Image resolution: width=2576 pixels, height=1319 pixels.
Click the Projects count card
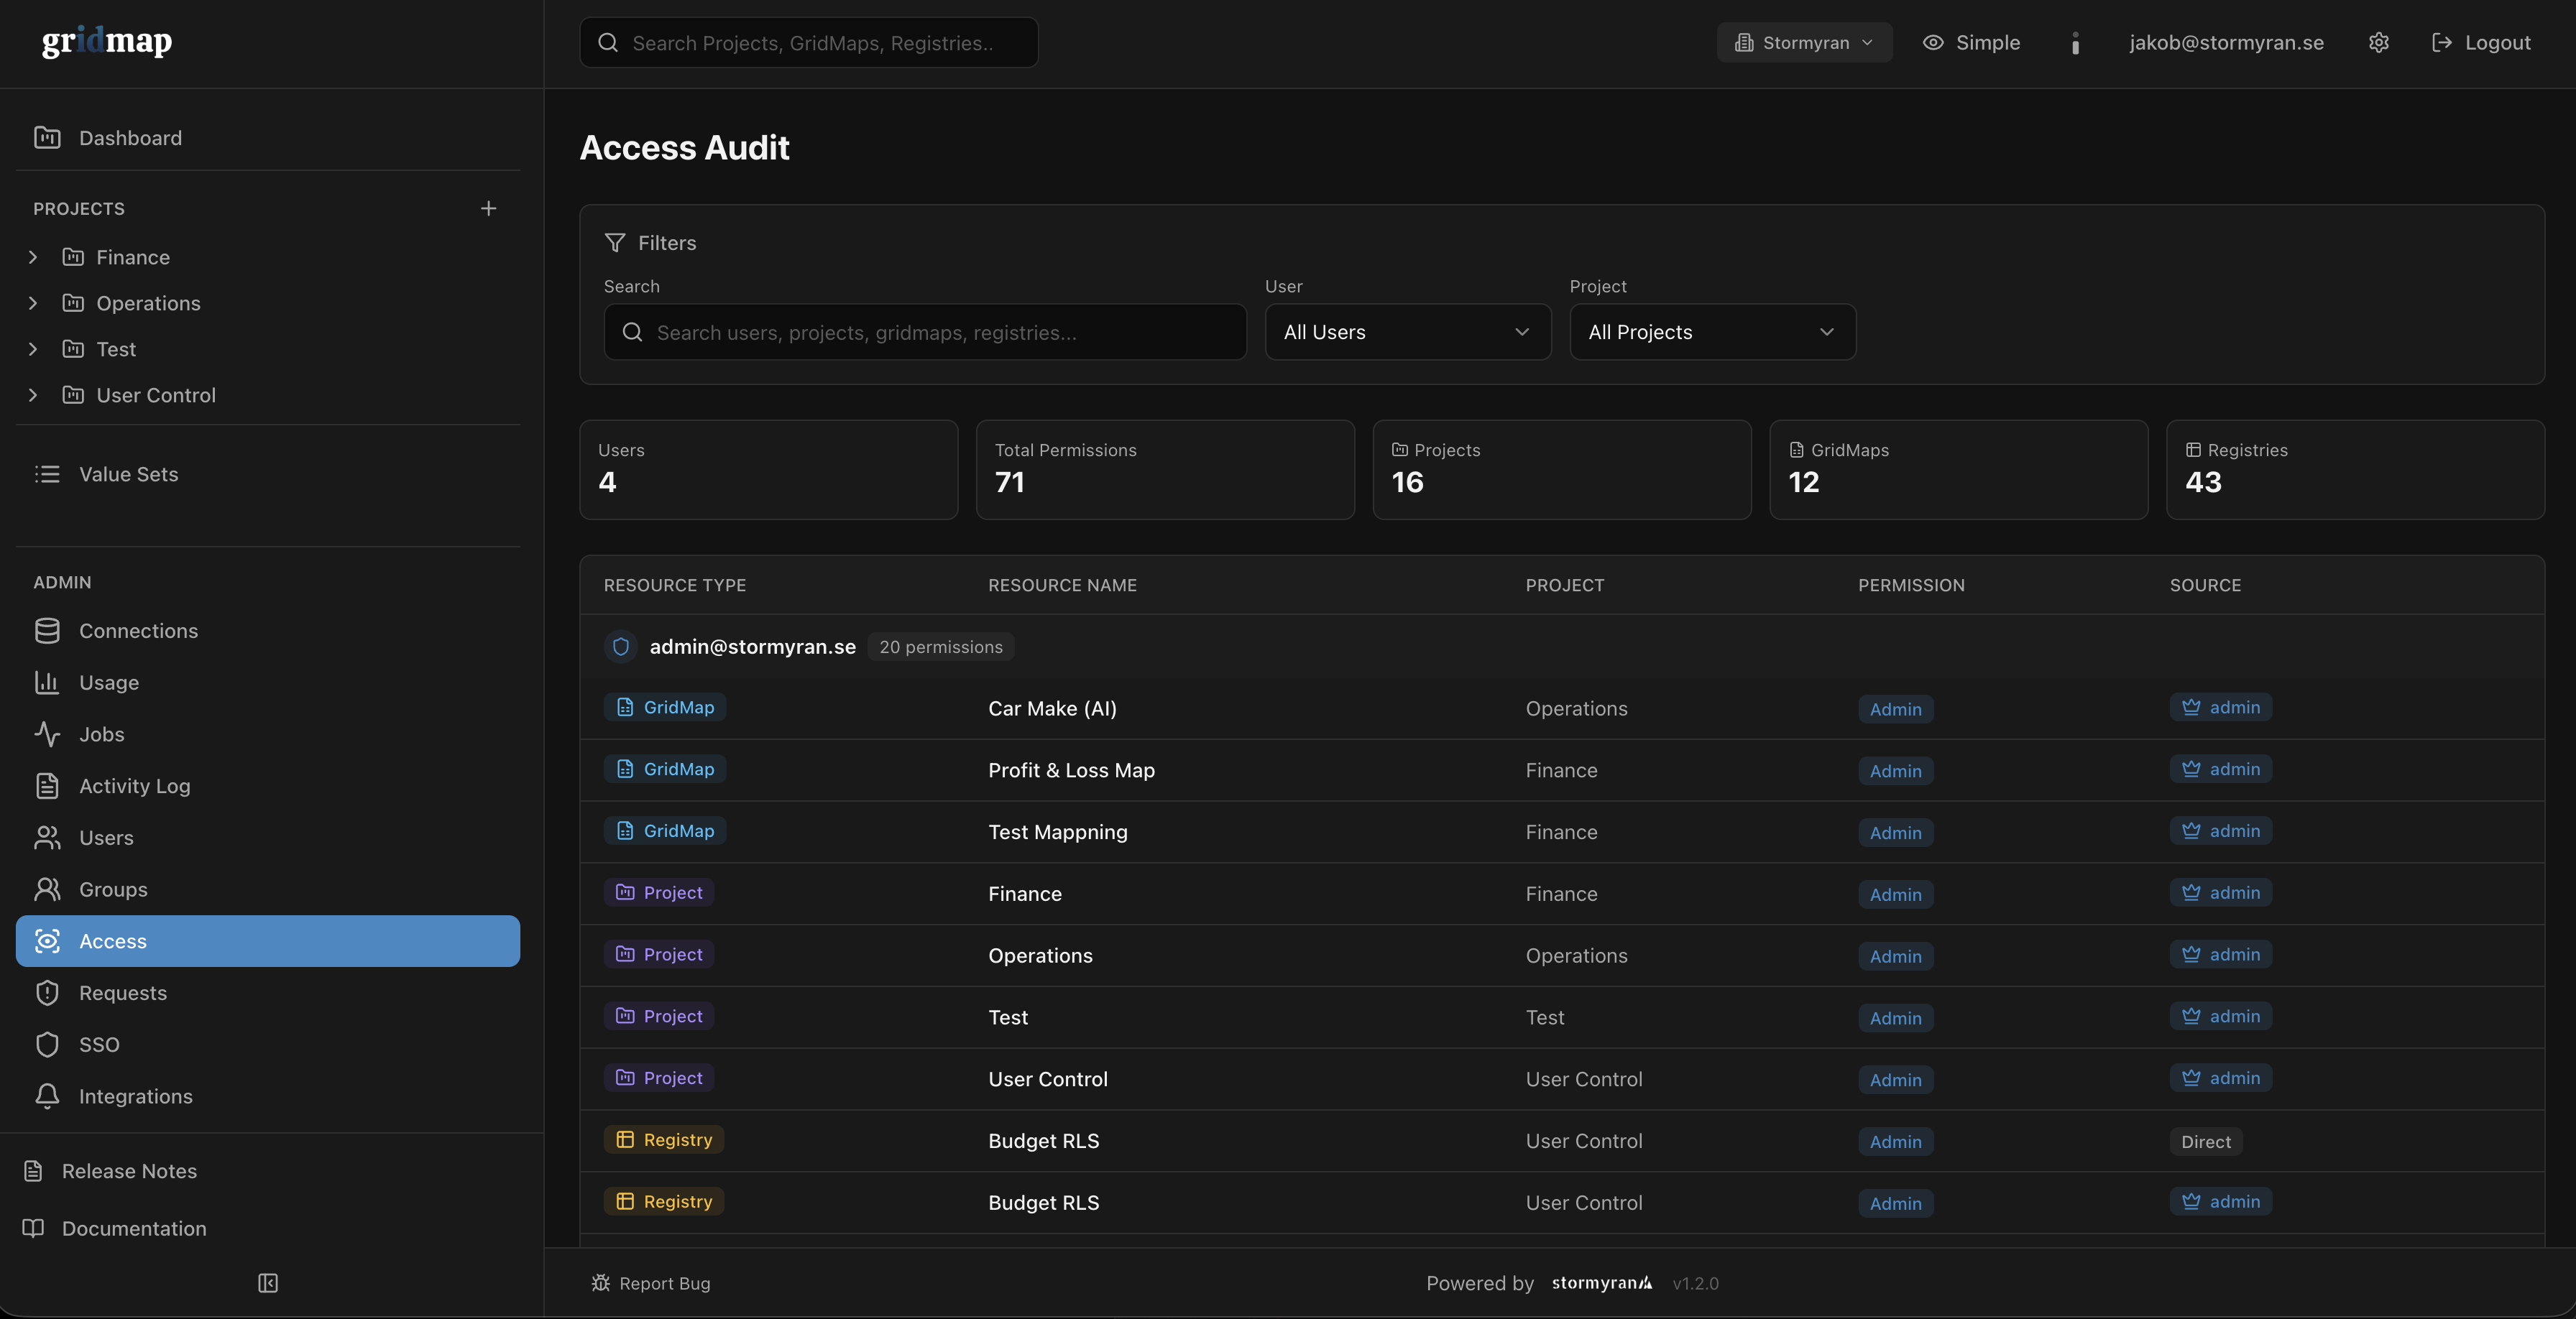point(1562,470)
